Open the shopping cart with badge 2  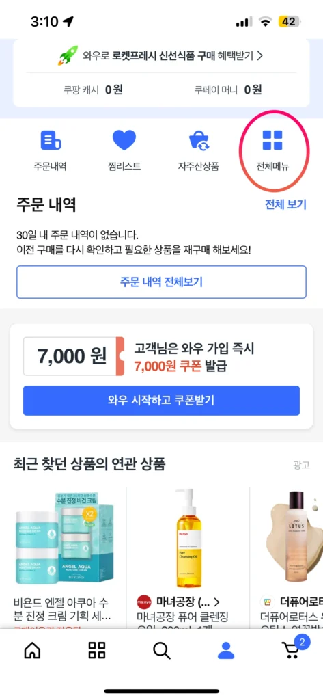point(293,649)
